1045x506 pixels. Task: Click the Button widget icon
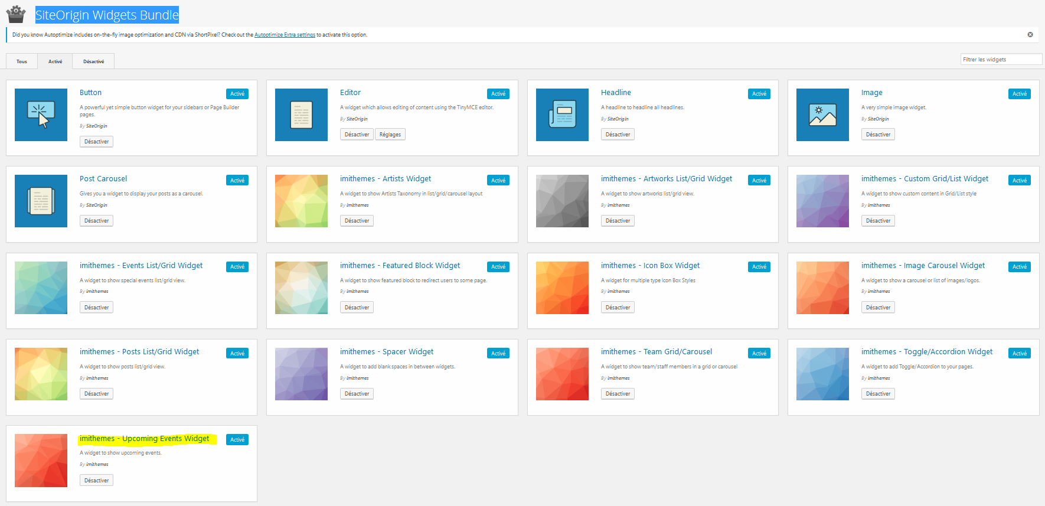(41, 115)
